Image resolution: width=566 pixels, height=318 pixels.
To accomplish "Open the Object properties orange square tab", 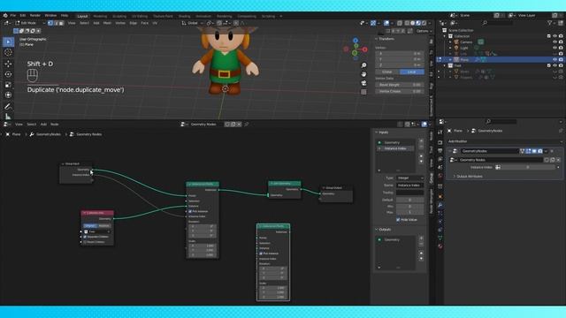I will 440,196.
